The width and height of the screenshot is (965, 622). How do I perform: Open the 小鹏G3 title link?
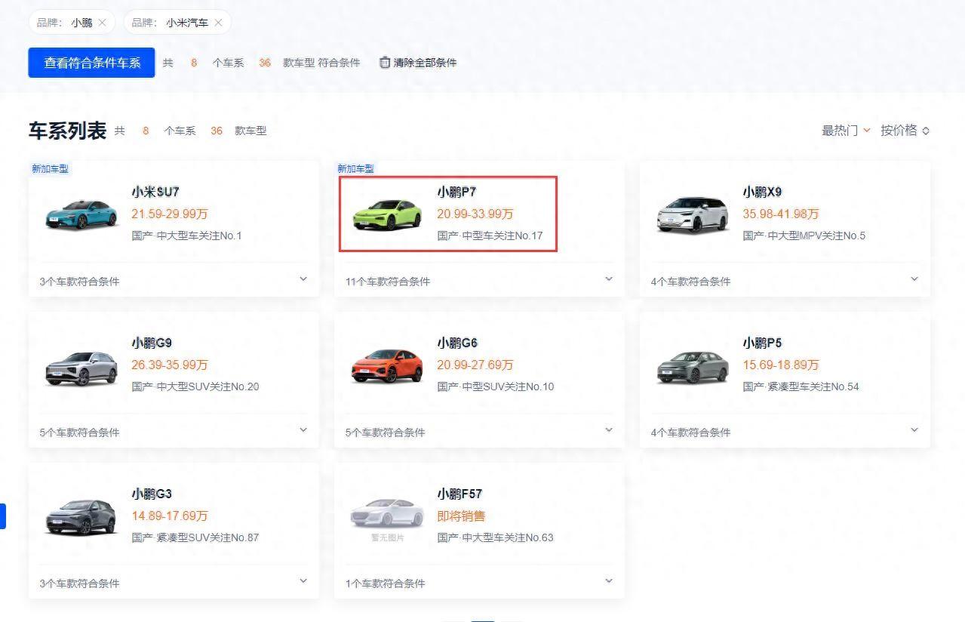point(152,494)
